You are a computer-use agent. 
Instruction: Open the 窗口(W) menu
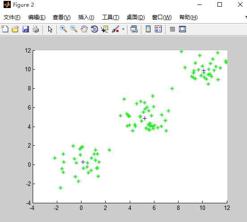(x=162, y=17)
